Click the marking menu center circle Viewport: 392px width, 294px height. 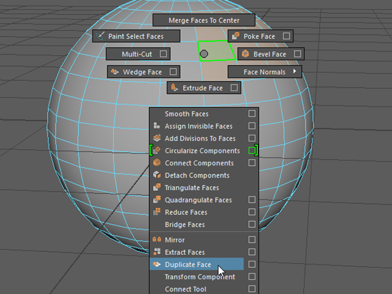204,54
